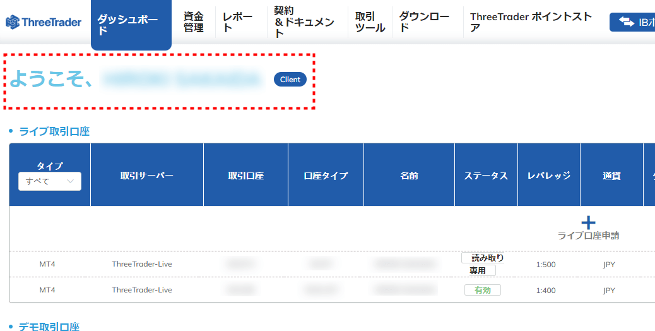Click the ようこそ welcome text
This screenshot has width=655, height=331.
pos(51,79)
